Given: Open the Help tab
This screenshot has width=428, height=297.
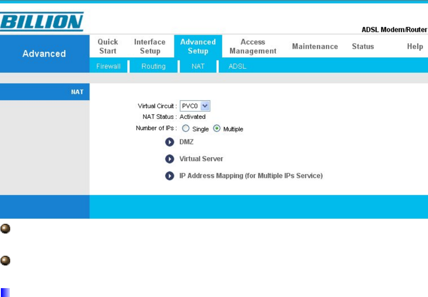Looking at the screenshot, I should [415, 47].
